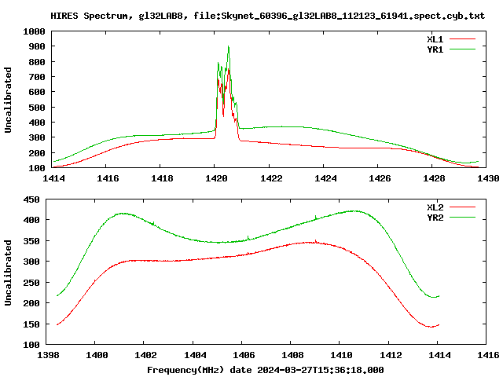Click the 1398 x-axis tick label
This screenshot has width=503, height=377.
[x=48, y=355]
